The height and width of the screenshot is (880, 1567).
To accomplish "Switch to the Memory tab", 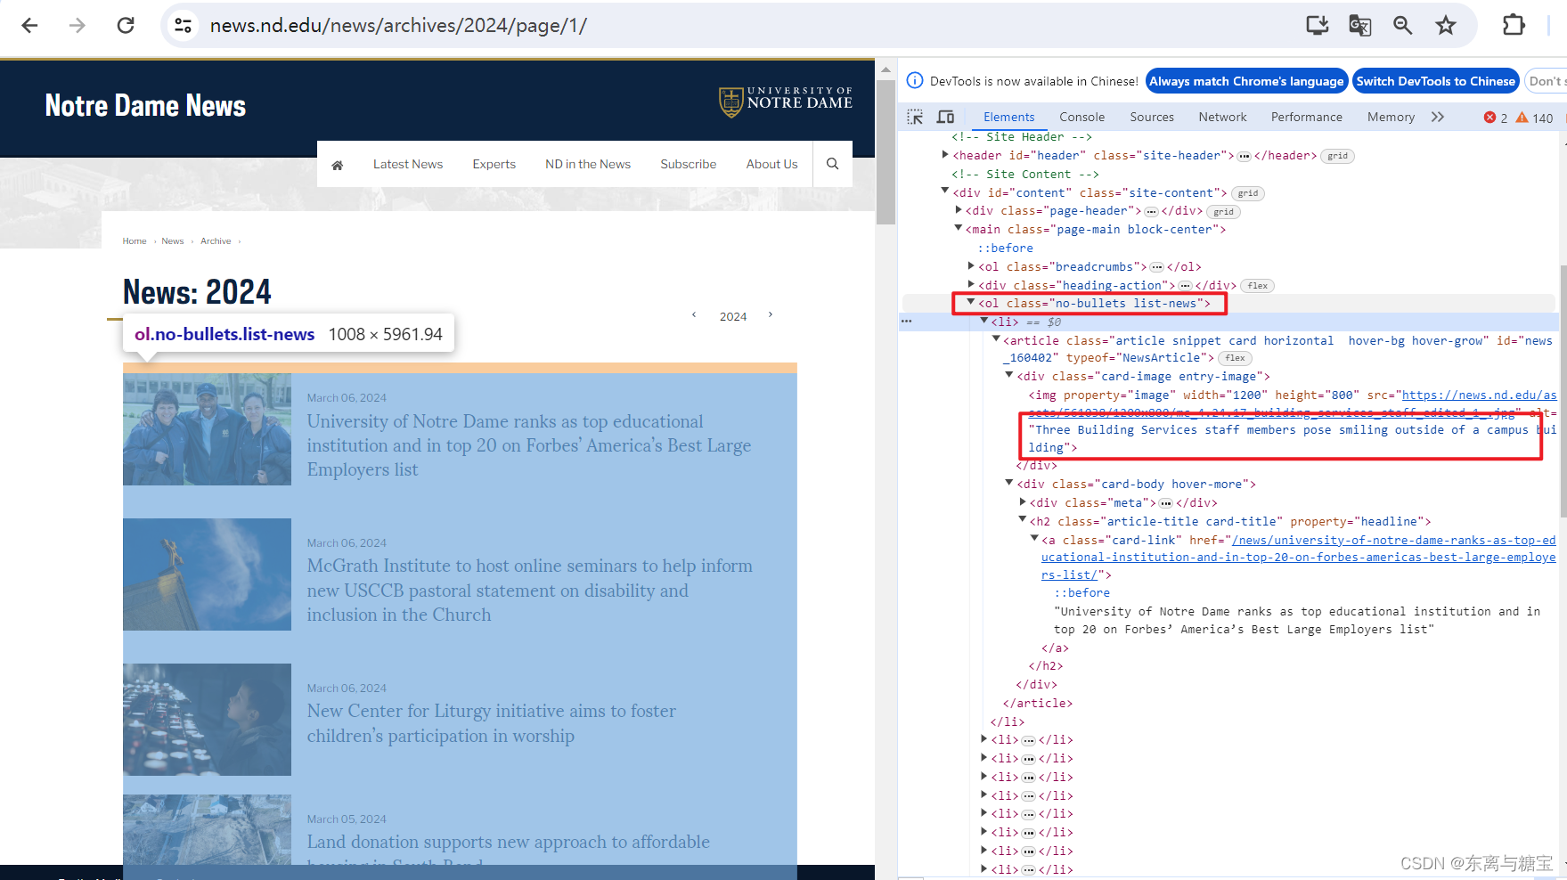I will [x=1391, y=117].
